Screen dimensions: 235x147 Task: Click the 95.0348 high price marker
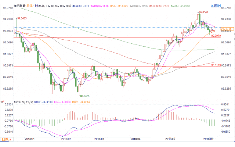(x=207, y=12)
